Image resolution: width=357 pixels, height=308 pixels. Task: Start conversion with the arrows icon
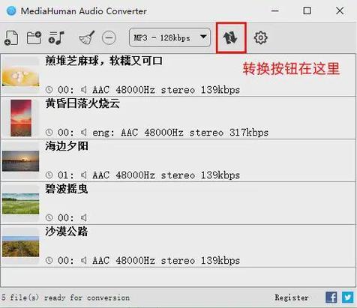[230, 37]
